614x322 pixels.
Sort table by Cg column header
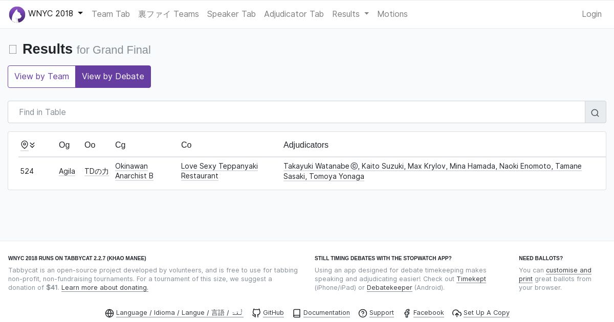120,145
